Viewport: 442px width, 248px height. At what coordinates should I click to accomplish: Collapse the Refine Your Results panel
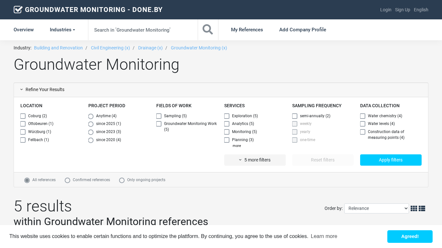coord(42,90)
